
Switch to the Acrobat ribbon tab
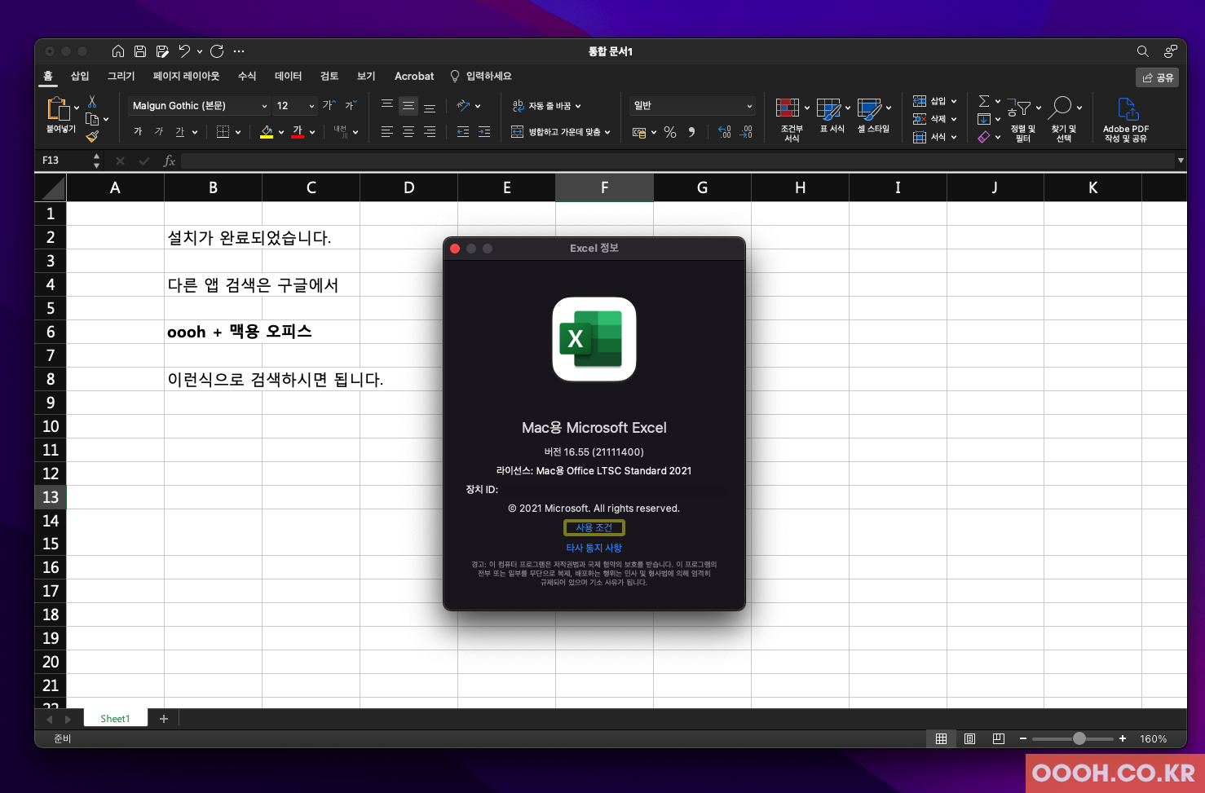(414, 76)
